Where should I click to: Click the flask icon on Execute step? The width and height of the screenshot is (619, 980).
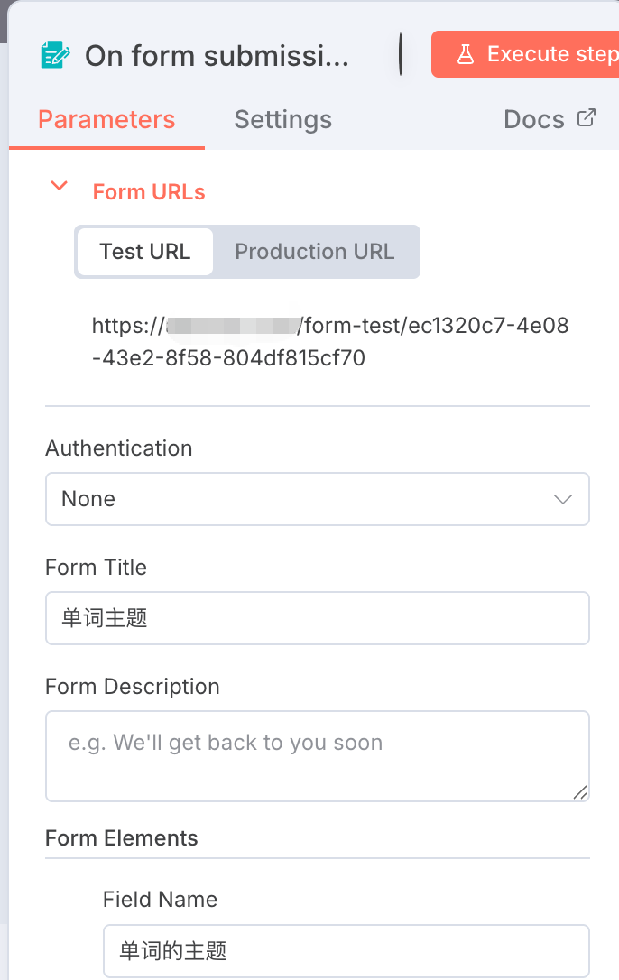coord(466,54)
